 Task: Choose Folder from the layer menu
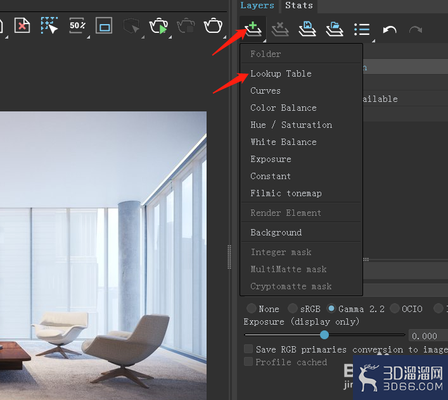tap(302, 54)
